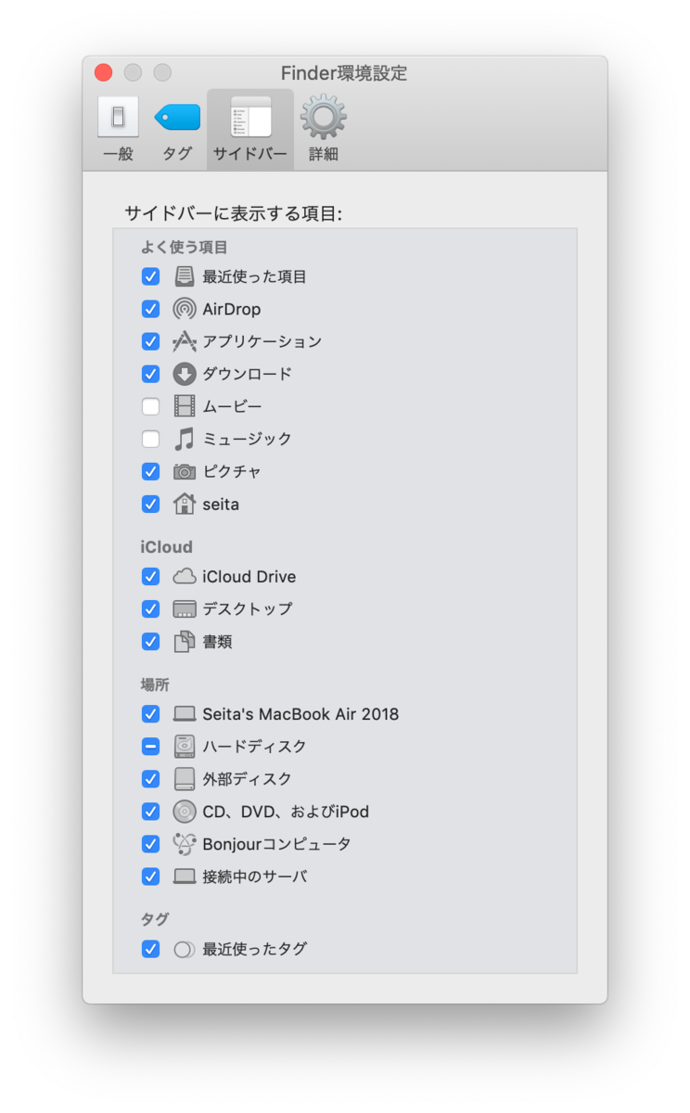The image size is (690, 1113).
Task: Uncheck the CD、DVD、およびiPod checkbox
Action: coord(150,812)
